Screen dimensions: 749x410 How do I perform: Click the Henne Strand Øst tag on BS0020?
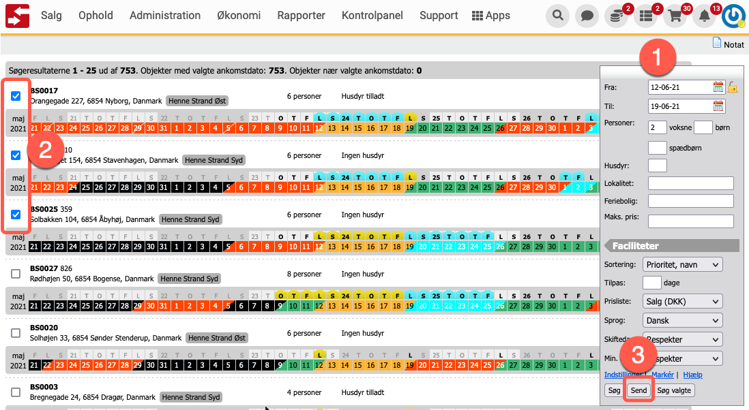[217, 338]
